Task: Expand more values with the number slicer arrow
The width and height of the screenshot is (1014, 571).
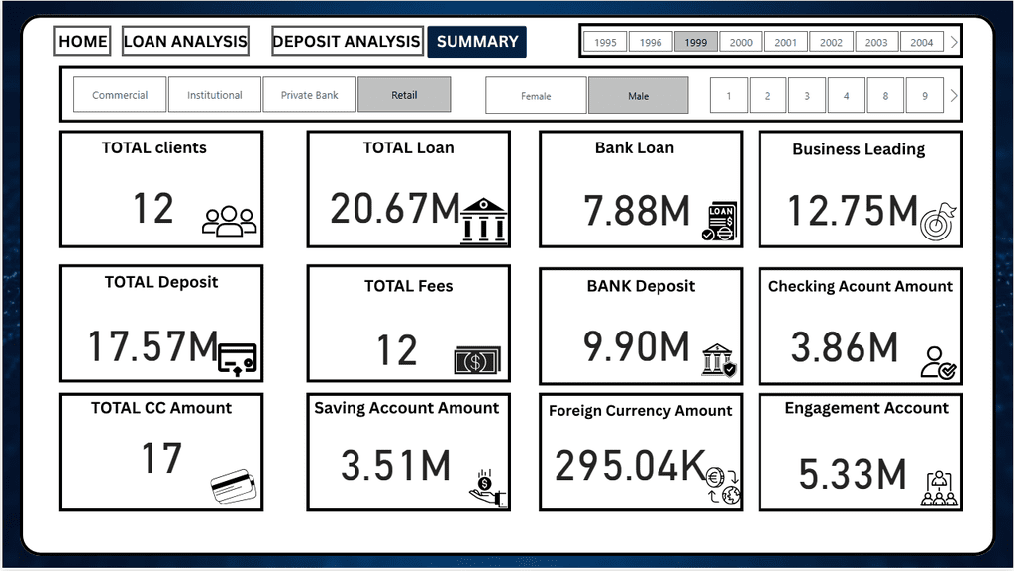Action: tap(954, 96)
